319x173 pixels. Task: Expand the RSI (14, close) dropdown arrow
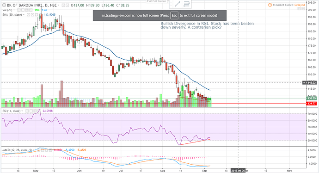click(x=22, y=111)
